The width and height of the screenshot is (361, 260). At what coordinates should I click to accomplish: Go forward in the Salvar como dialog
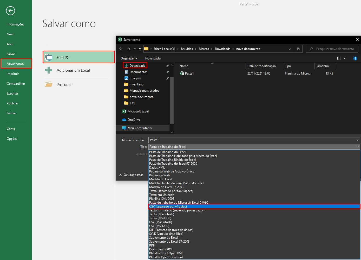click(x=129, y=49)
